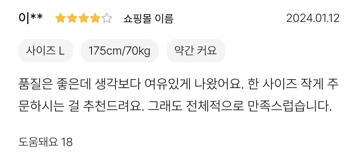Click the third yellow rating star

tap(83, 18)
